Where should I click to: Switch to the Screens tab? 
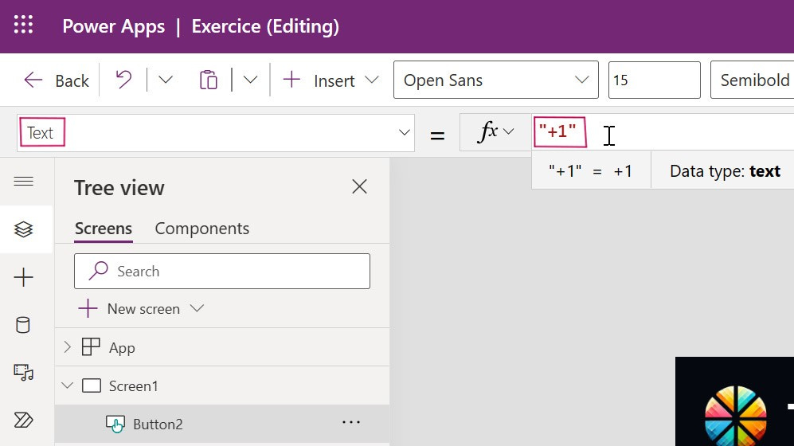(x=104, y=229)
